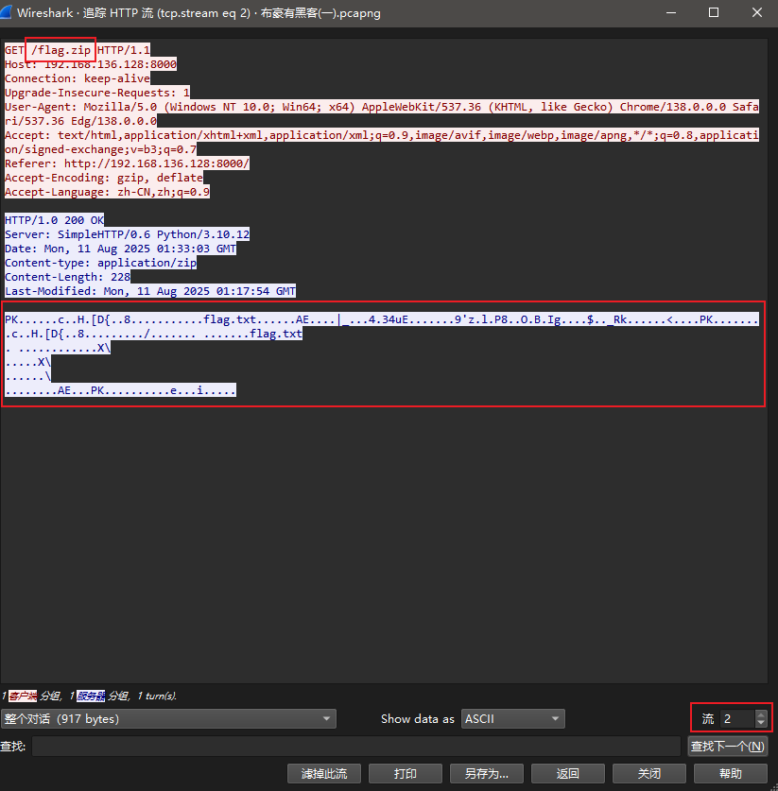This screenshot has height=791, width=778.
Task: Click the 流 label beside the stream number
Action: point(708,719)
